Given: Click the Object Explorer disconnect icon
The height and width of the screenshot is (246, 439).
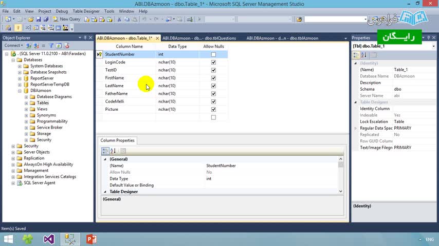Looking at the screenshot, I should (36, 46).
